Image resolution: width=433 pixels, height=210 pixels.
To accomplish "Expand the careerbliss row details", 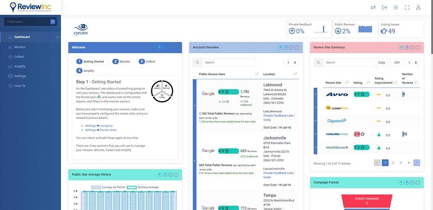I will click(315, 108).
